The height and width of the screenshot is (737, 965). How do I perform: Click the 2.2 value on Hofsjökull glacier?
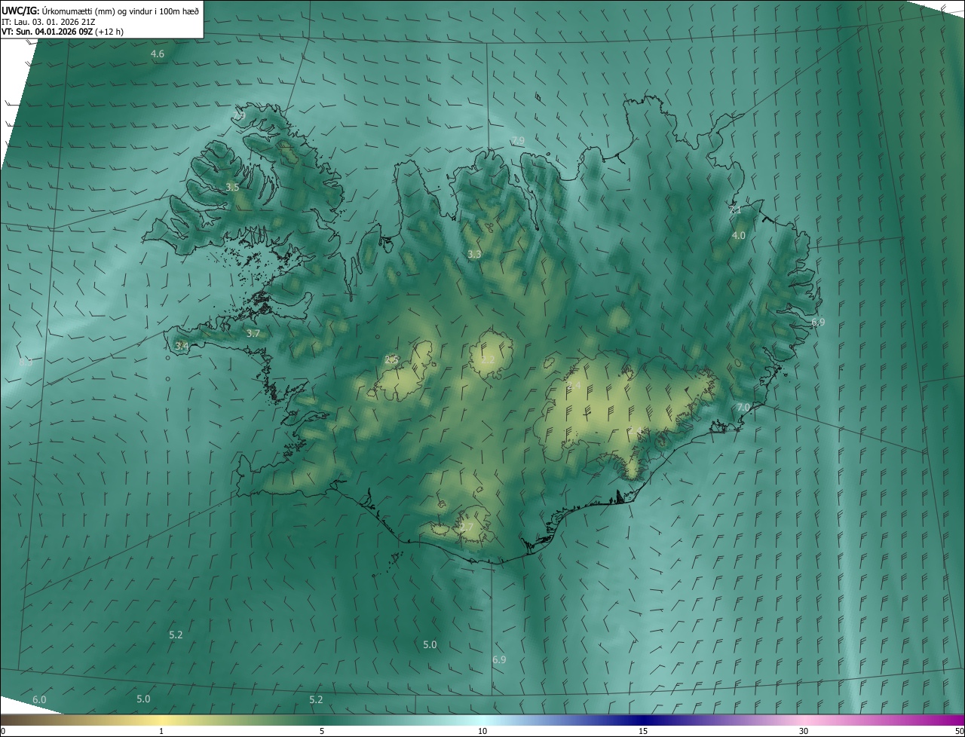488,359
